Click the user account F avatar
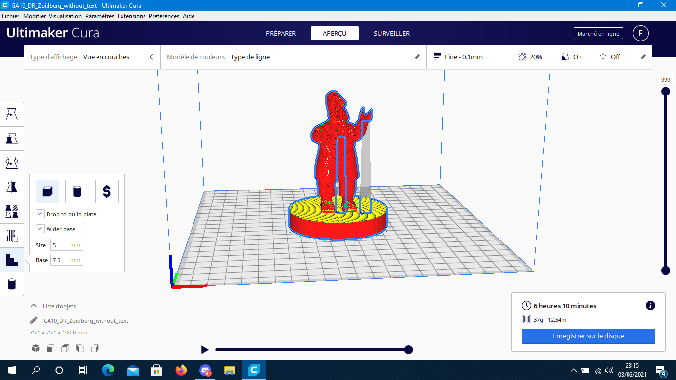676x380 pixels. (640, 34)
